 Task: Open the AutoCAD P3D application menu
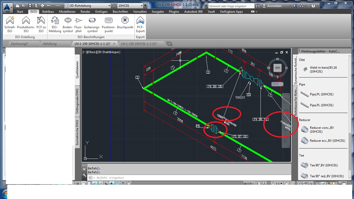[8, 8]
